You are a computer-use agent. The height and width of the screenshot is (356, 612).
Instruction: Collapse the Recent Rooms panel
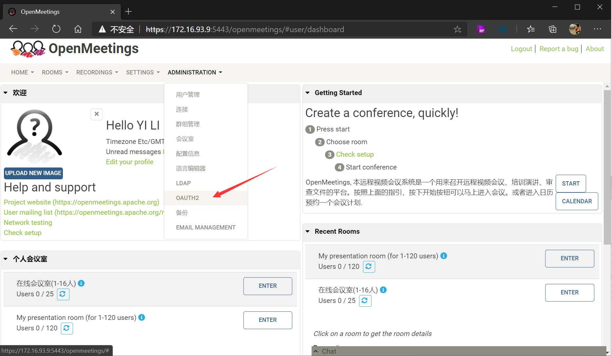point(308,231)
